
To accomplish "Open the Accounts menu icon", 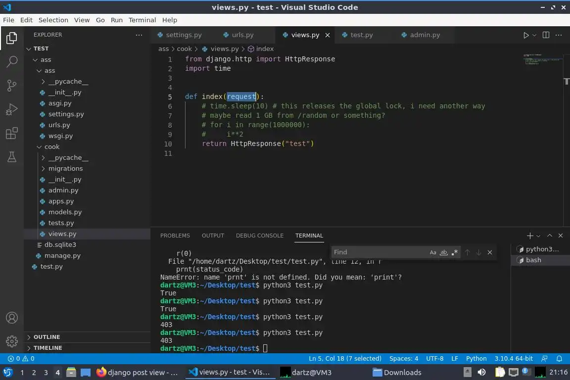I will (12, 318).
